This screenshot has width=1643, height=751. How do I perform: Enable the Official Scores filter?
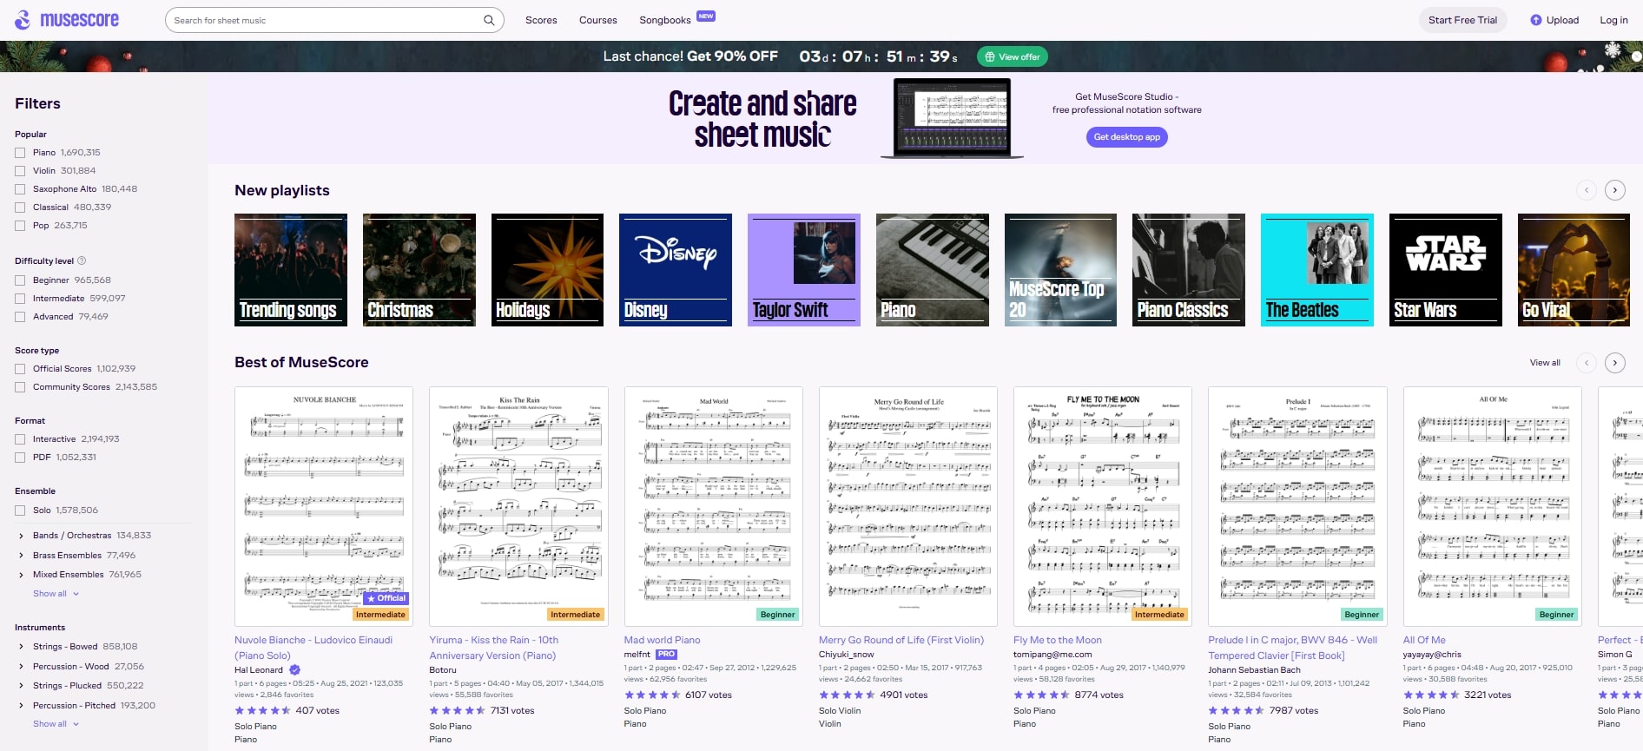point(20,369)
